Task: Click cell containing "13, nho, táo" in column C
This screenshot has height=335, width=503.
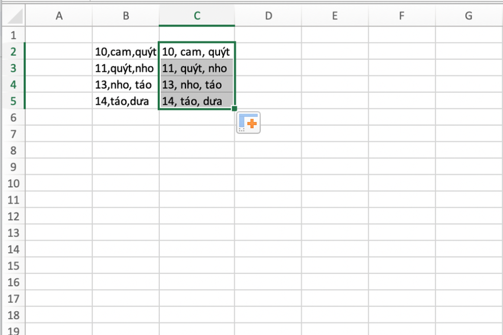Action: [197, 84]
